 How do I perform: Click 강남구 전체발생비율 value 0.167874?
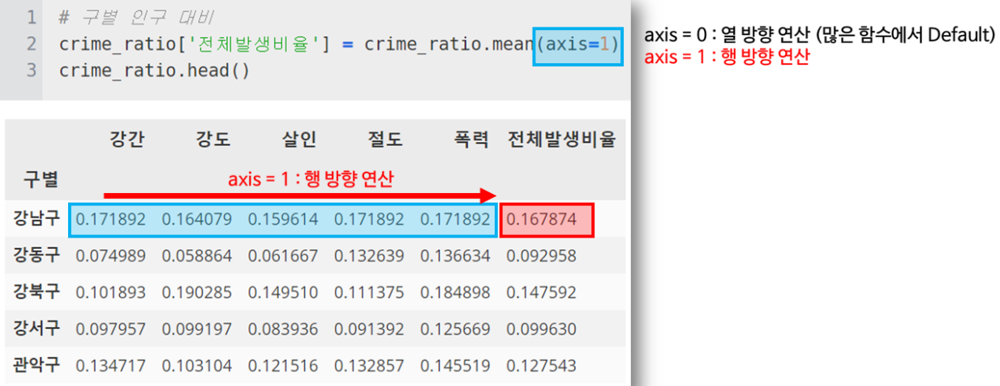click(x=542, y=220)
